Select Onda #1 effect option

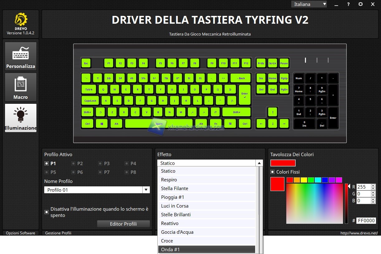[170, 250]
